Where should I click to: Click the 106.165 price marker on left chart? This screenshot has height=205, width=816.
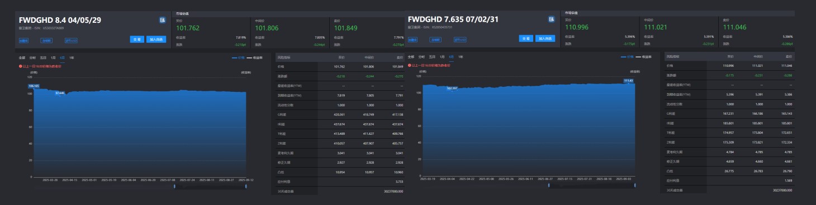[x=34, y=86]
